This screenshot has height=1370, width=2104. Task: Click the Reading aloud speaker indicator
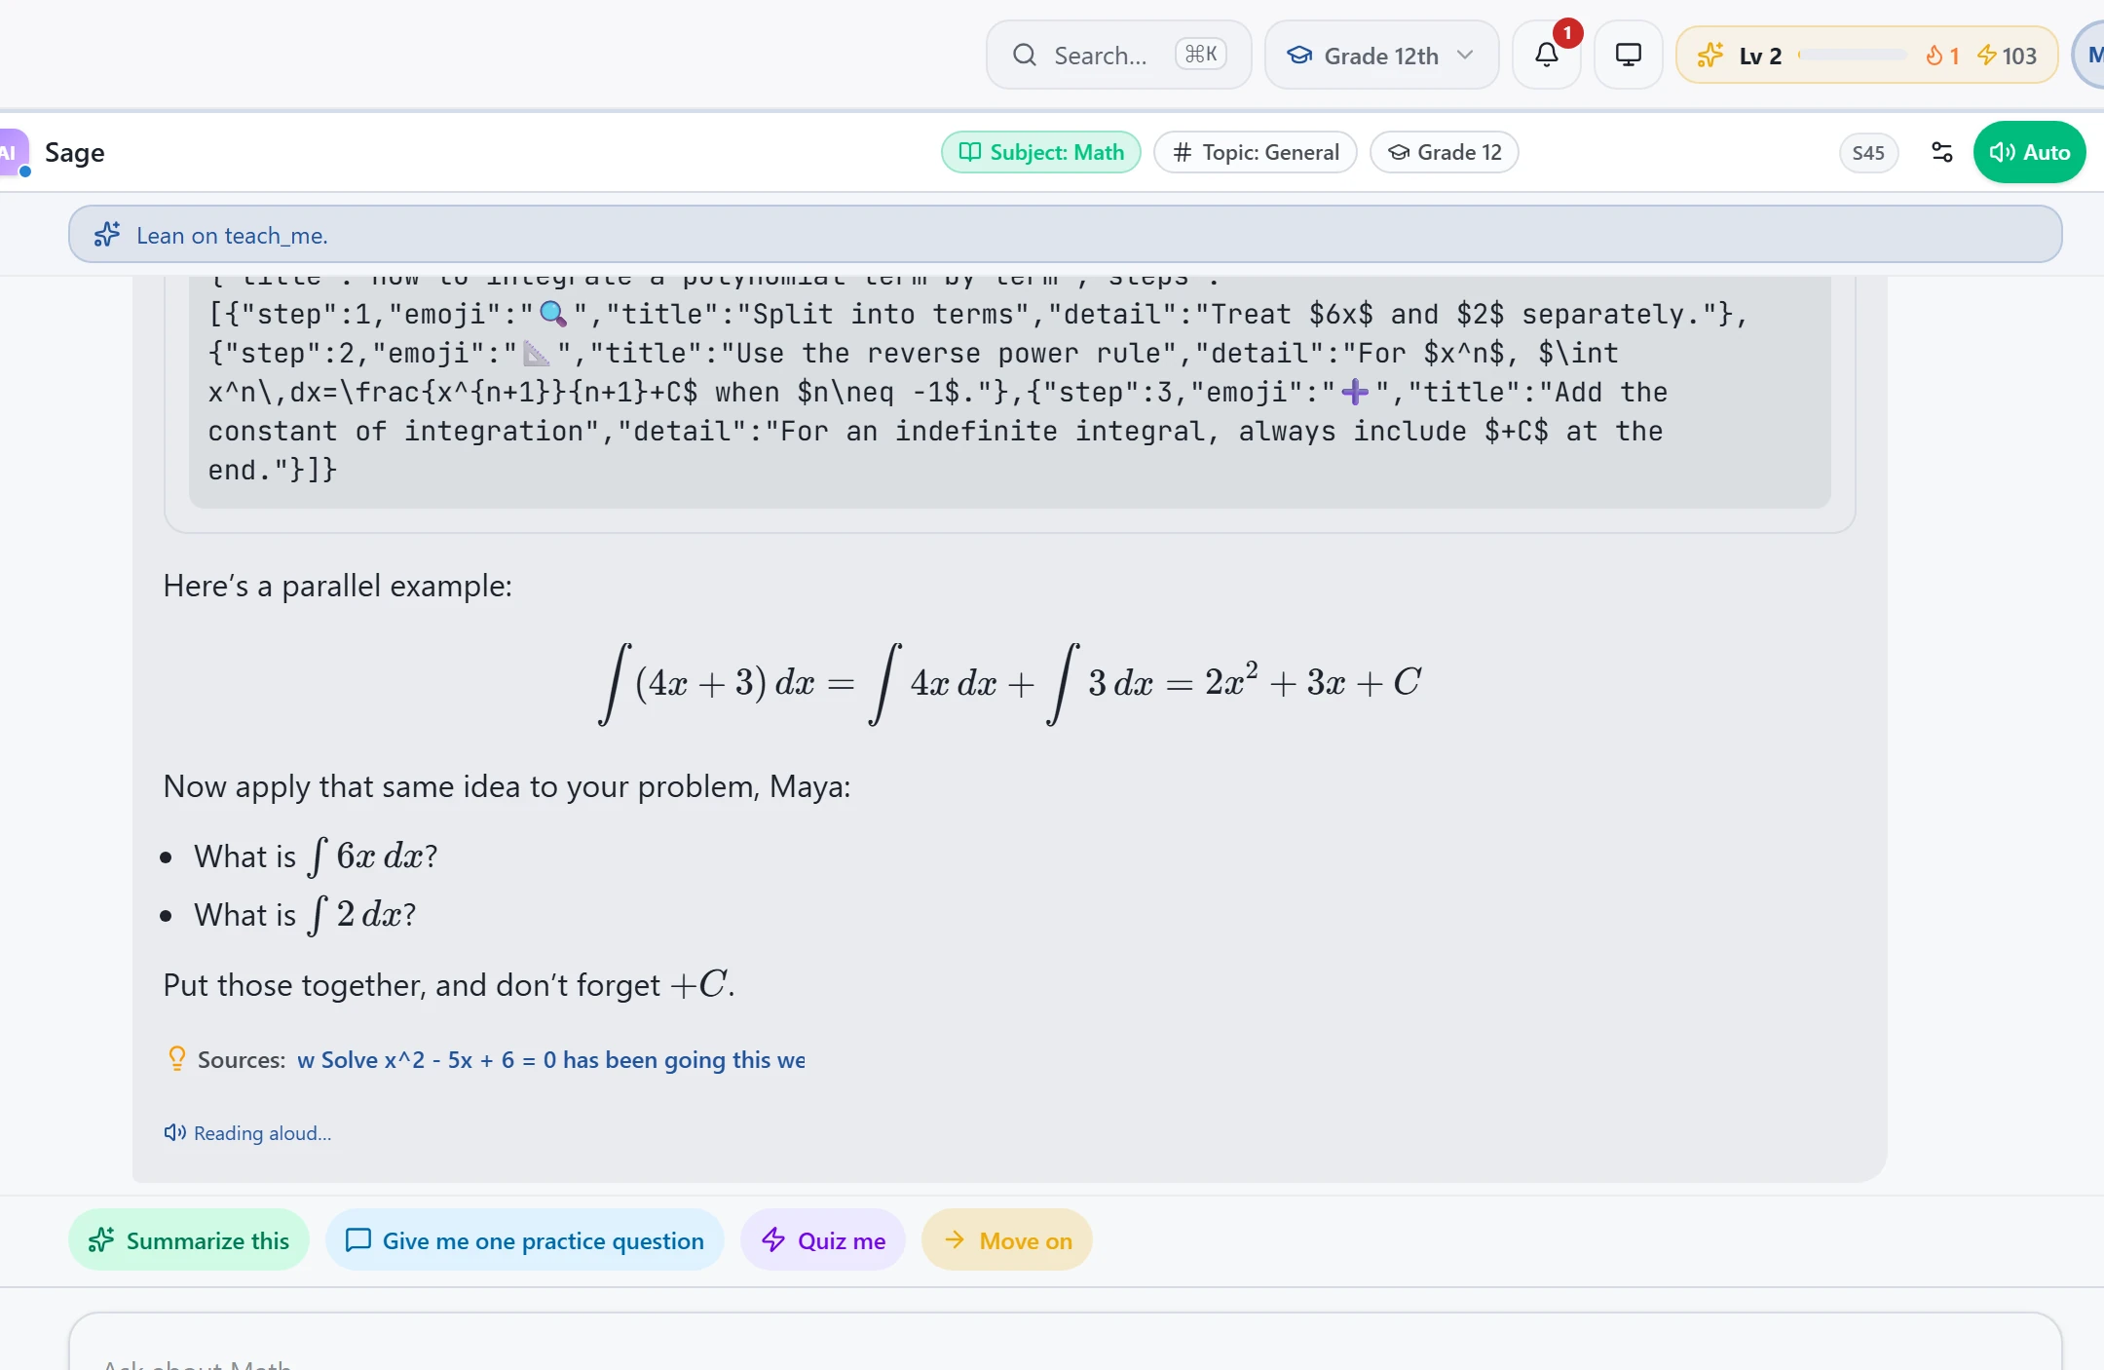[x=247, y=1133]
